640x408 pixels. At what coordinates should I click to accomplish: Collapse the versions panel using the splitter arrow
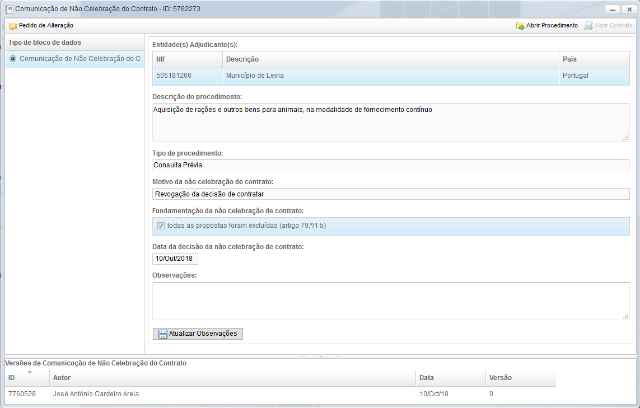(x=320, y=356)
